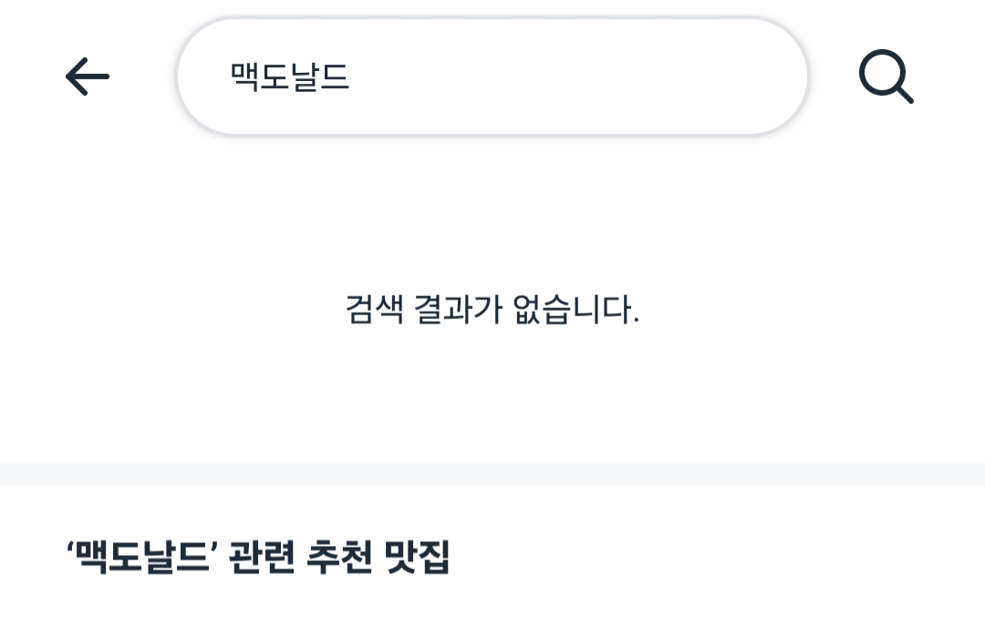
Task: Focus the search field containing 맥도날드
Action: tap(493, 77)
